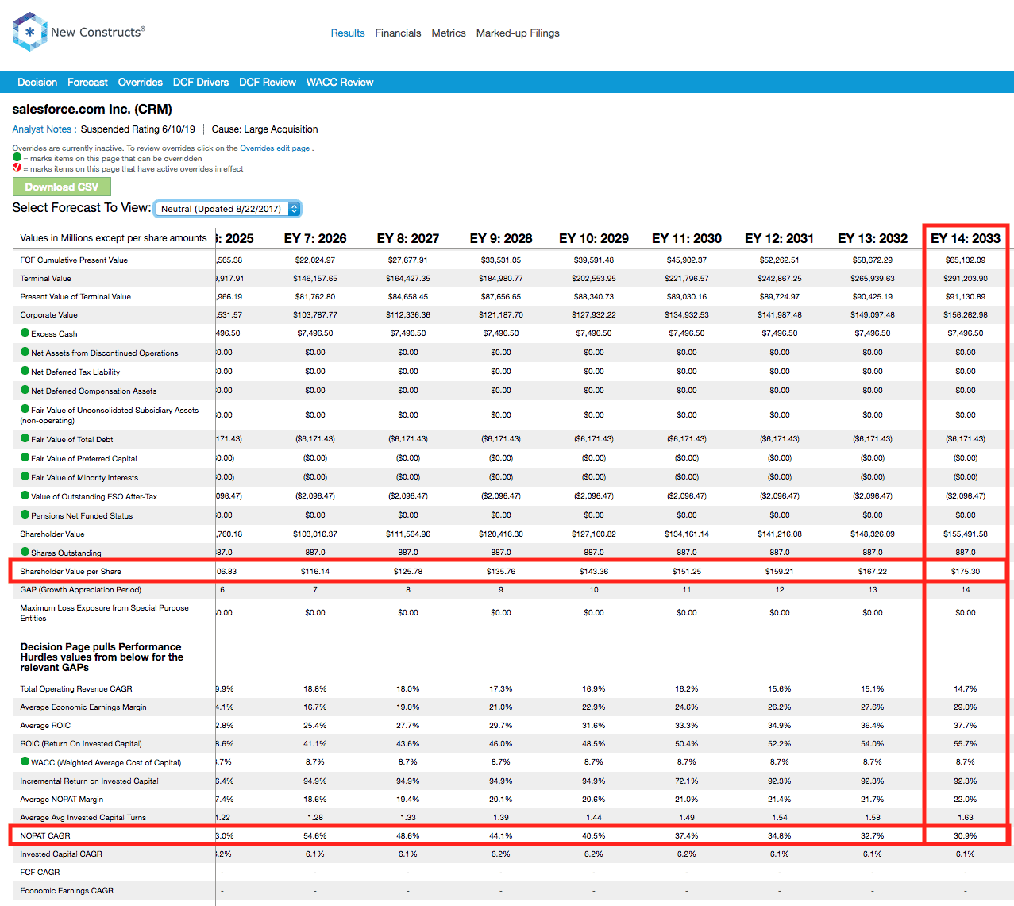The height and width of the screenshot is (906, 1014).
Task: Open the Marked-up Filings tab
Action: [x=518, y=33]
